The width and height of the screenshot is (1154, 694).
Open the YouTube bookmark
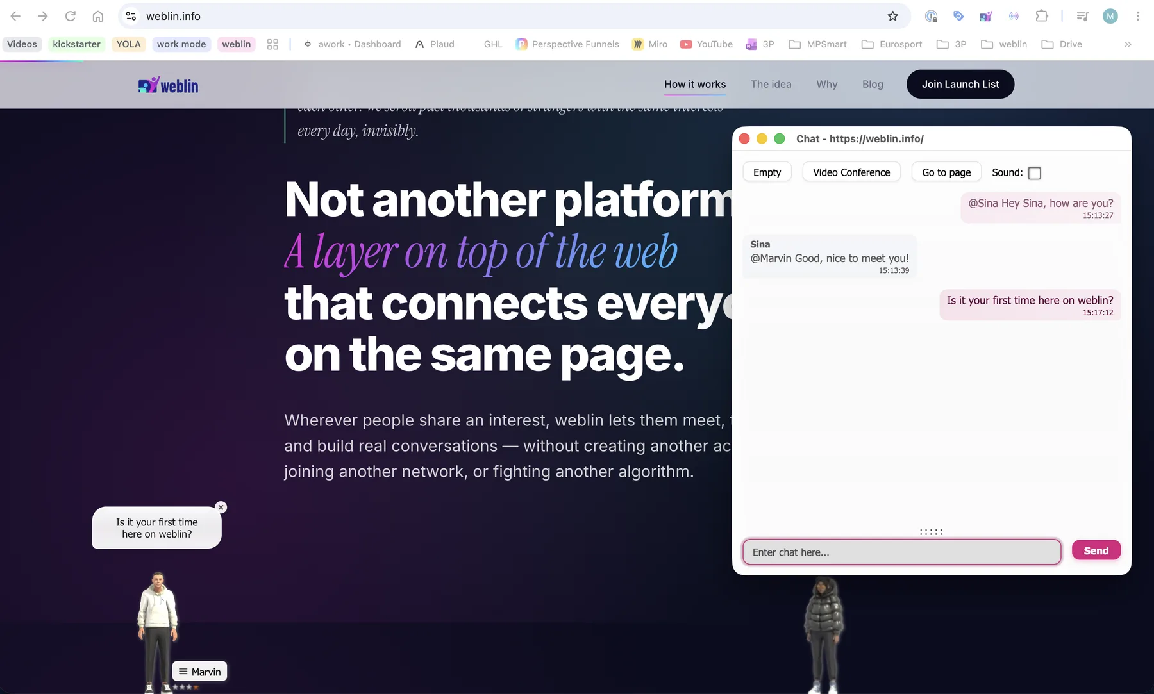tap(707, 44)
